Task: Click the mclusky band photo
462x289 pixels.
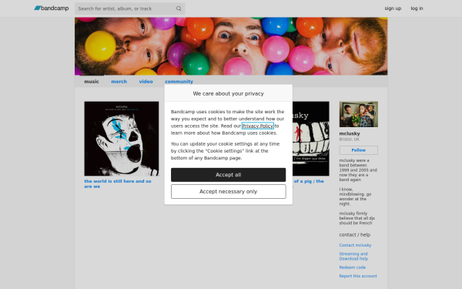Action: 359,114
